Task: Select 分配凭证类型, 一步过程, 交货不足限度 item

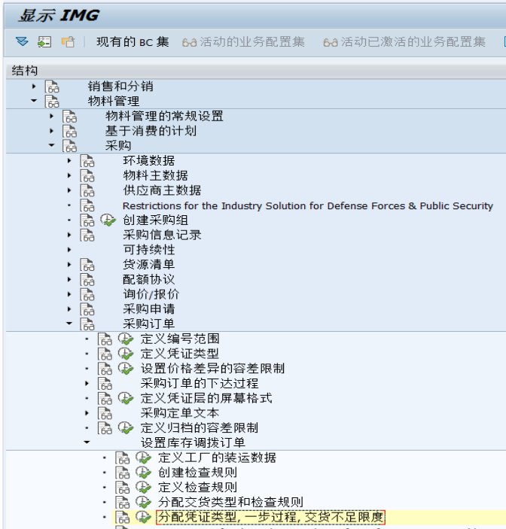Action: pyautogui.click(x=270, y=517)
